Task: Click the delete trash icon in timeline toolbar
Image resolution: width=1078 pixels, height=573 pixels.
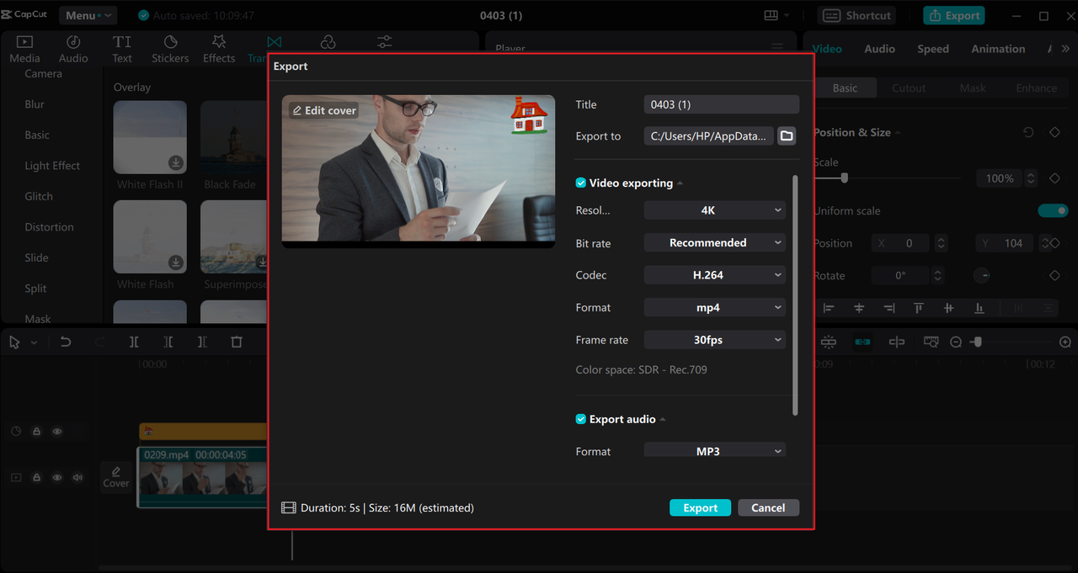Action: 237,342
